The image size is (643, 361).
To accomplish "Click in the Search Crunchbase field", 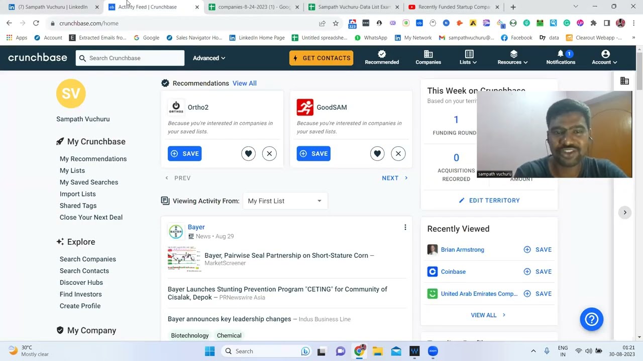I will pyautogui.click(x=130, y=58).
